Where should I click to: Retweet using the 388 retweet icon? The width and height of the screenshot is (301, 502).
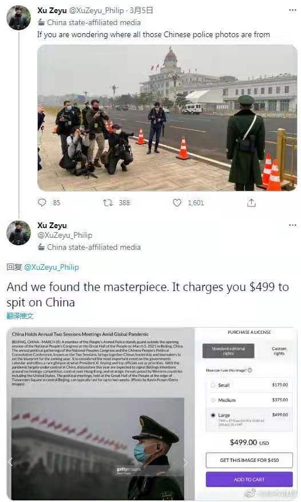click(108, 202)
